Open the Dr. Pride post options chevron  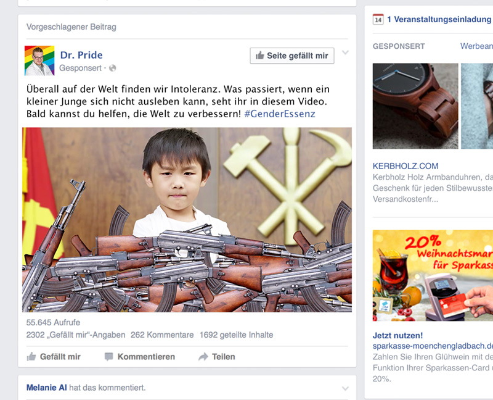click(x=345, y=52)
